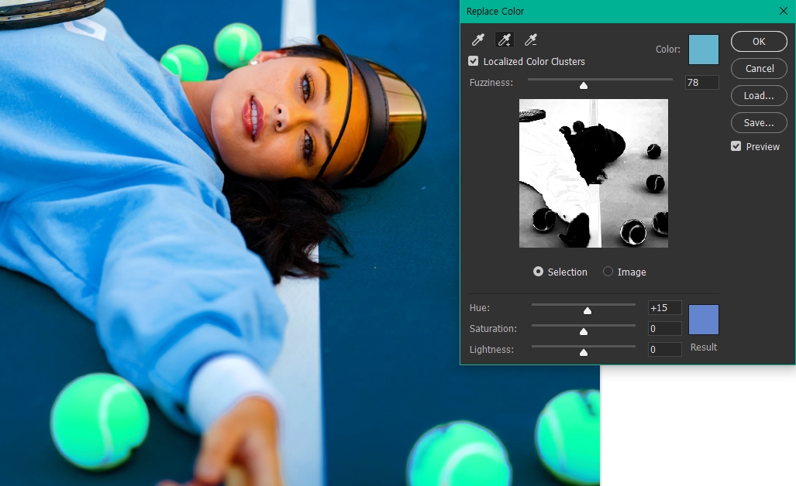
Task: Click the Hue value field showing +15
Action: point(664,308)
